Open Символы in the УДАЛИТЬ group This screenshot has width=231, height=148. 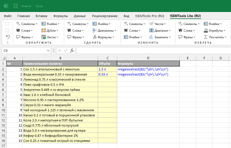[x=78, y=24]
